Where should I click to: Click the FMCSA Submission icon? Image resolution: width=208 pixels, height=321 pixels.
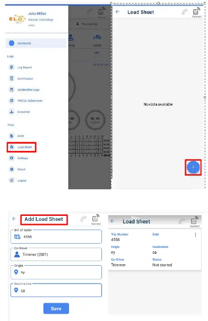coord(12,101)
